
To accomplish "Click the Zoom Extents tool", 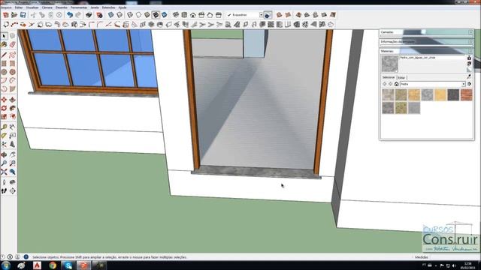I will pyautogui.click(x=4, y=172).
